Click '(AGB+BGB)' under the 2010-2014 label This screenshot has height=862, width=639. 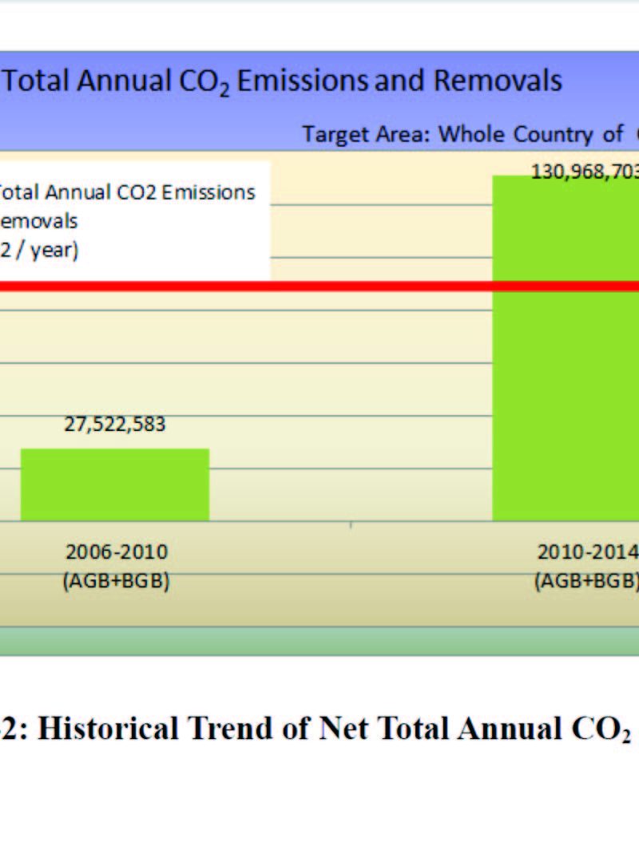587,581
